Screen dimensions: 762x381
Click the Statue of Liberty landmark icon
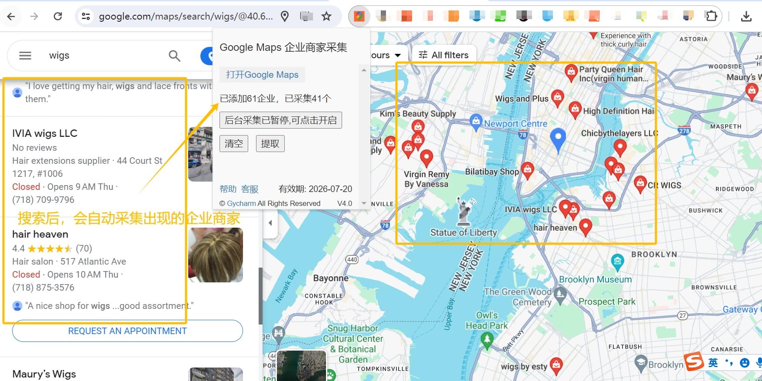tap(464, 211)
